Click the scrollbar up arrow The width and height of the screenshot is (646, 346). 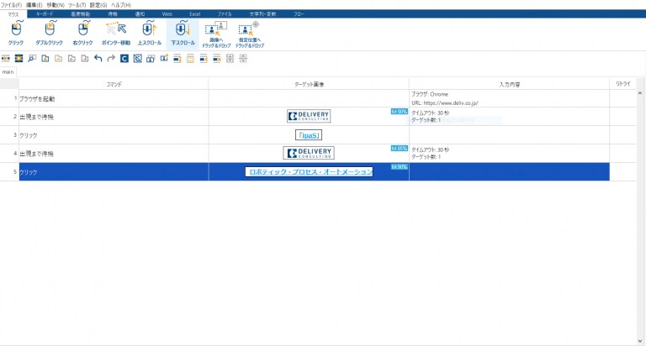pos(640,93)
